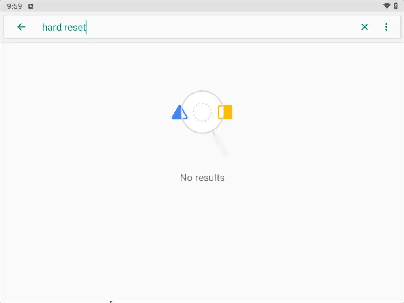The width and height of the screenshot is (404, 303).
Task: Clear the search text with X
Action: (x=364, y=27)
